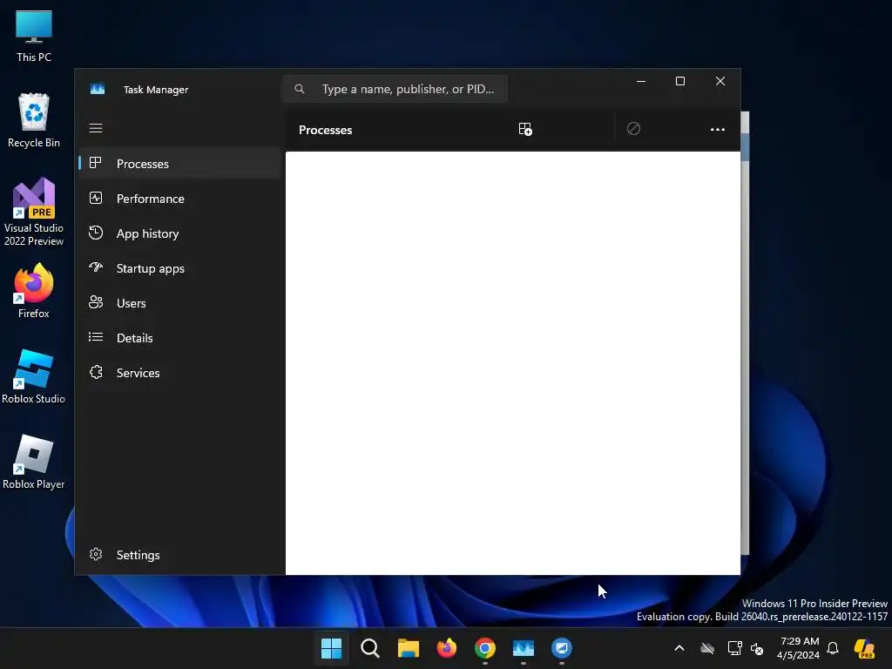Open the notifications bell
The image size is (892, 669).
[833, 648]
